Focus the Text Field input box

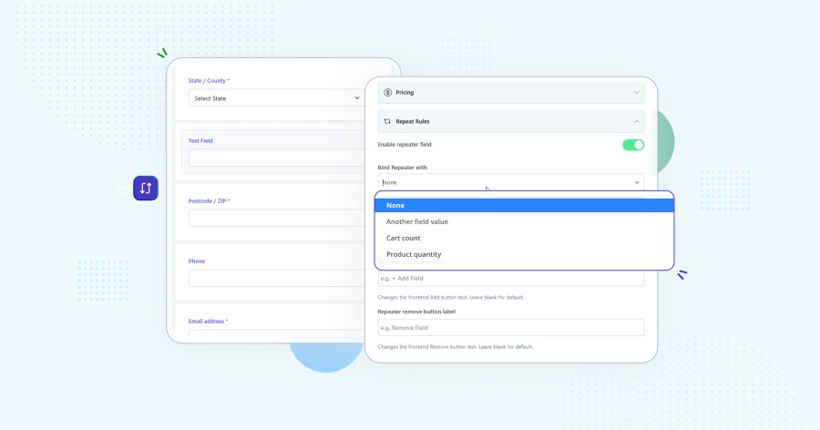[x=276, y=158]
